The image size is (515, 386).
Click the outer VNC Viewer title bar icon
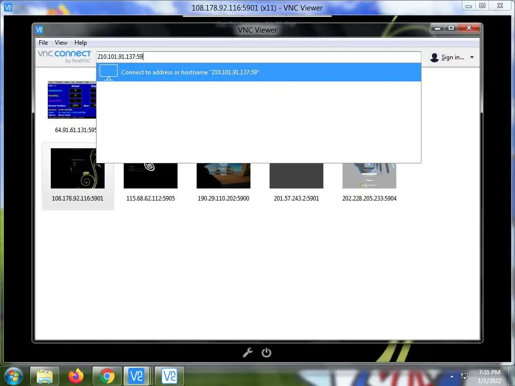point(8,7)
